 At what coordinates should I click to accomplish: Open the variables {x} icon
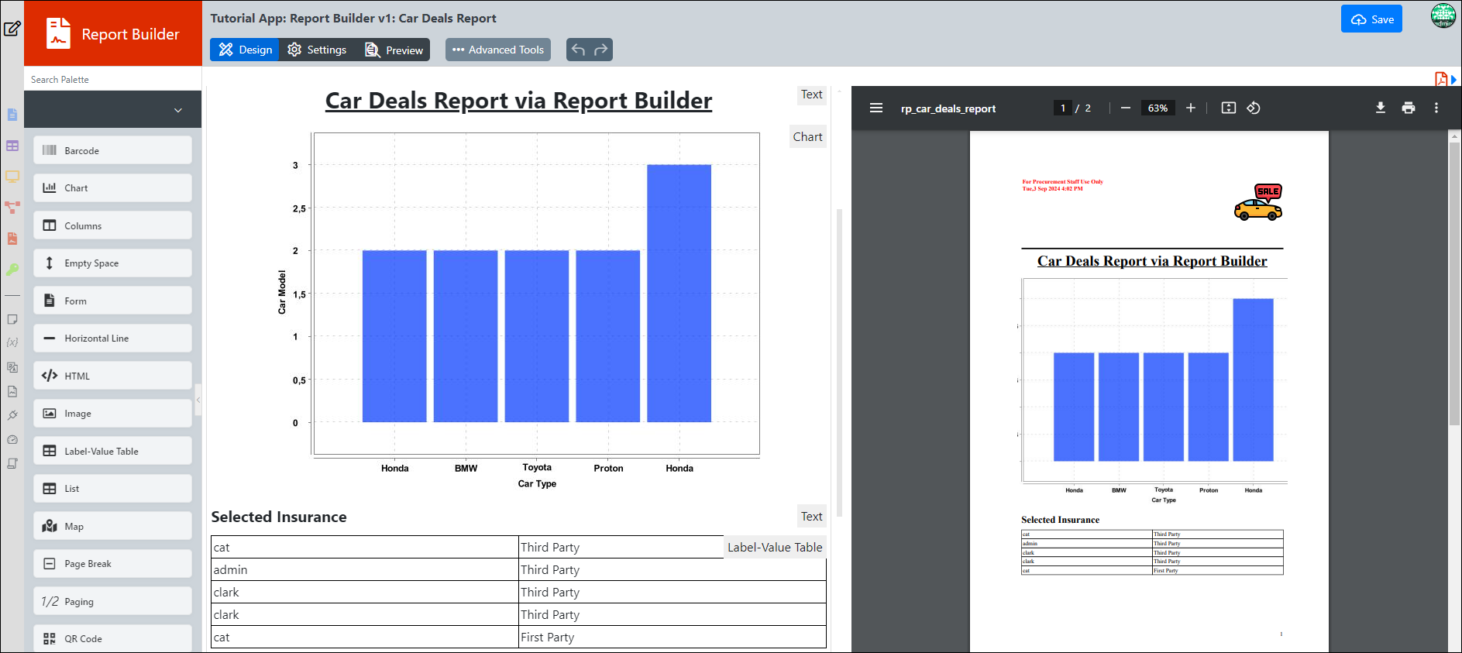(12, 342)
